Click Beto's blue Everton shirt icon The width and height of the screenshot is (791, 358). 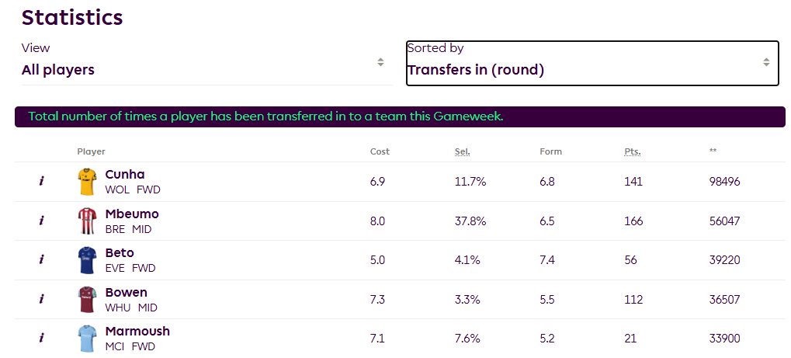[86, 260]
